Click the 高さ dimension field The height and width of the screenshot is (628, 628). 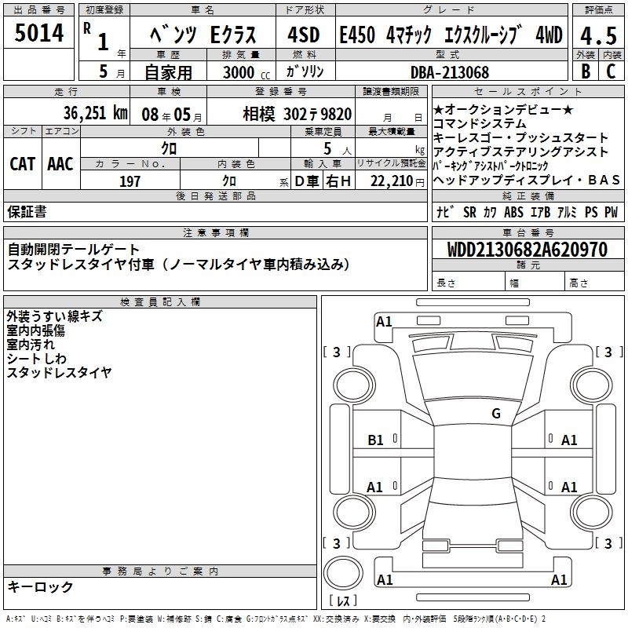point(595,283)
